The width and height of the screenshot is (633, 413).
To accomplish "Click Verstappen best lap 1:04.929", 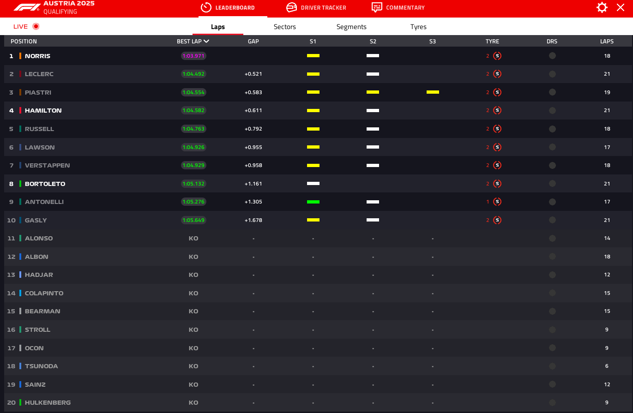I will point(193,165).
